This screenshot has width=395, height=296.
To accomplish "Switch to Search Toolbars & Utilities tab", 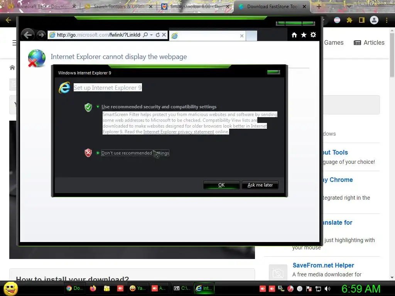I will coord(119,7).
